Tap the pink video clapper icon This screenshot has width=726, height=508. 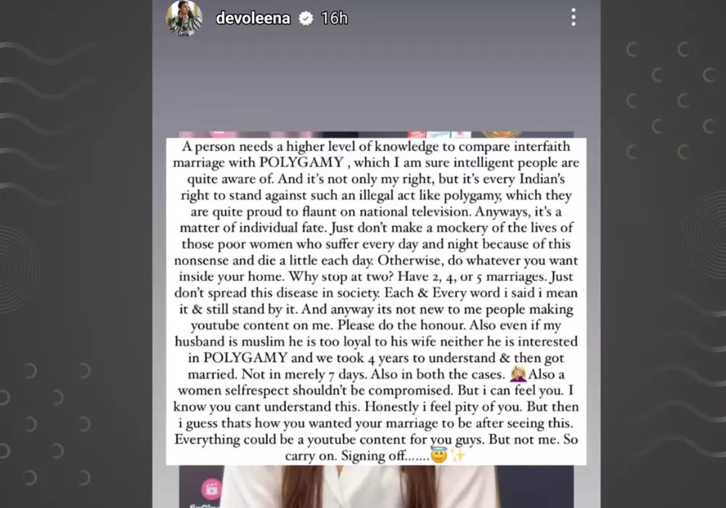(211, 489)
